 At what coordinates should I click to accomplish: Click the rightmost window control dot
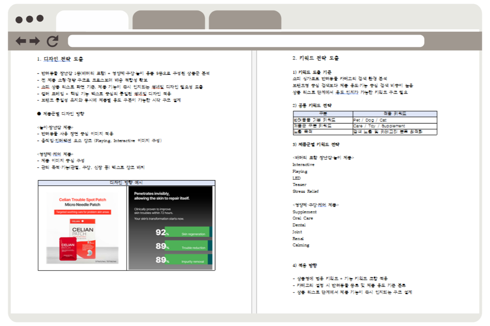pos(40,18)
